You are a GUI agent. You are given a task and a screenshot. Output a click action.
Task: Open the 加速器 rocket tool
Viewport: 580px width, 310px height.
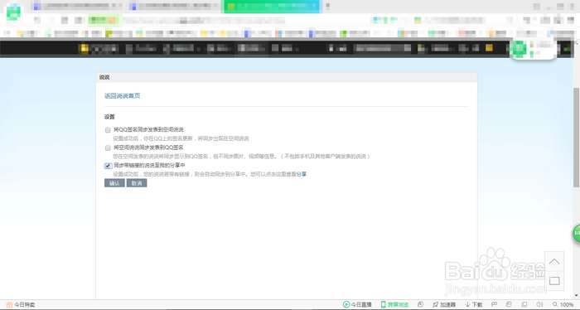tap(444, 304)
